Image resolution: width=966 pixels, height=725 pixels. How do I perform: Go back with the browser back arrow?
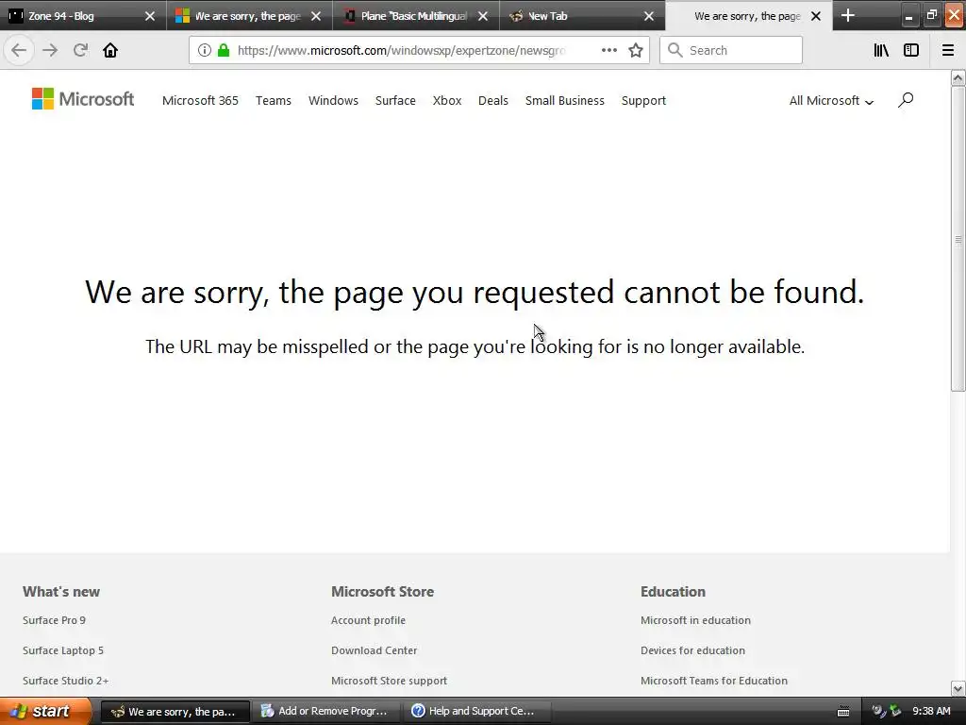tap(19, 50)
